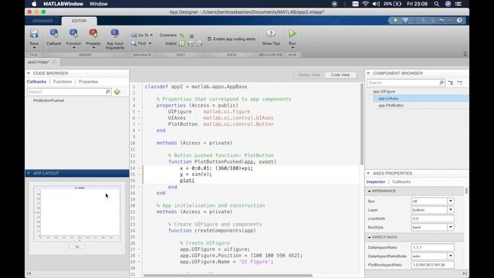Screen dimensions: 494x278
Task: Click the Function insert icon
Action: pos(73,34)
